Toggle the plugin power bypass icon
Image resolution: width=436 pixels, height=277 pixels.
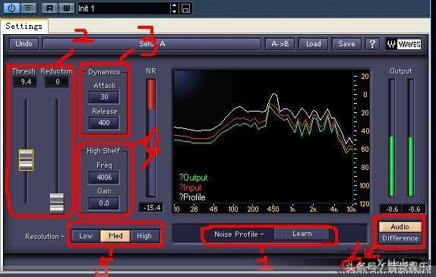(x=11, y=8)
